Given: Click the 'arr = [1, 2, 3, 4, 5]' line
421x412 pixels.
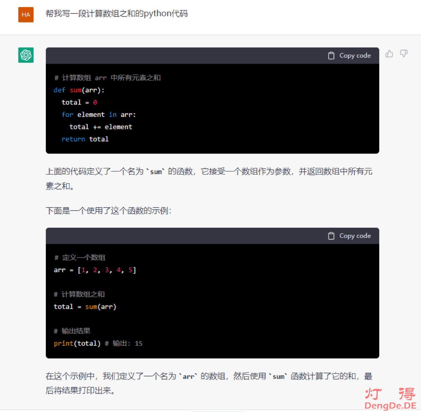Looking at the screenshot, I should [95, 270].
